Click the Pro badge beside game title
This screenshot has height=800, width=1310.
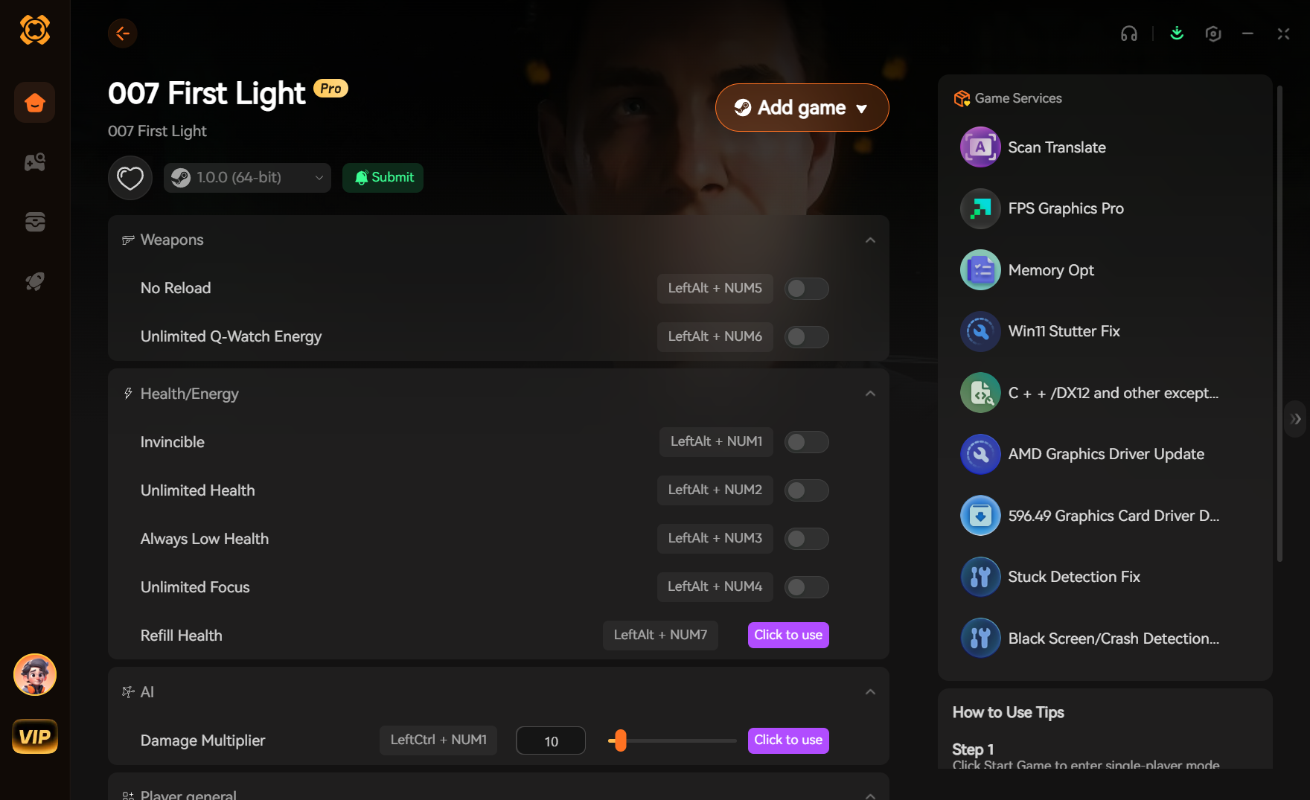[330, 89]
